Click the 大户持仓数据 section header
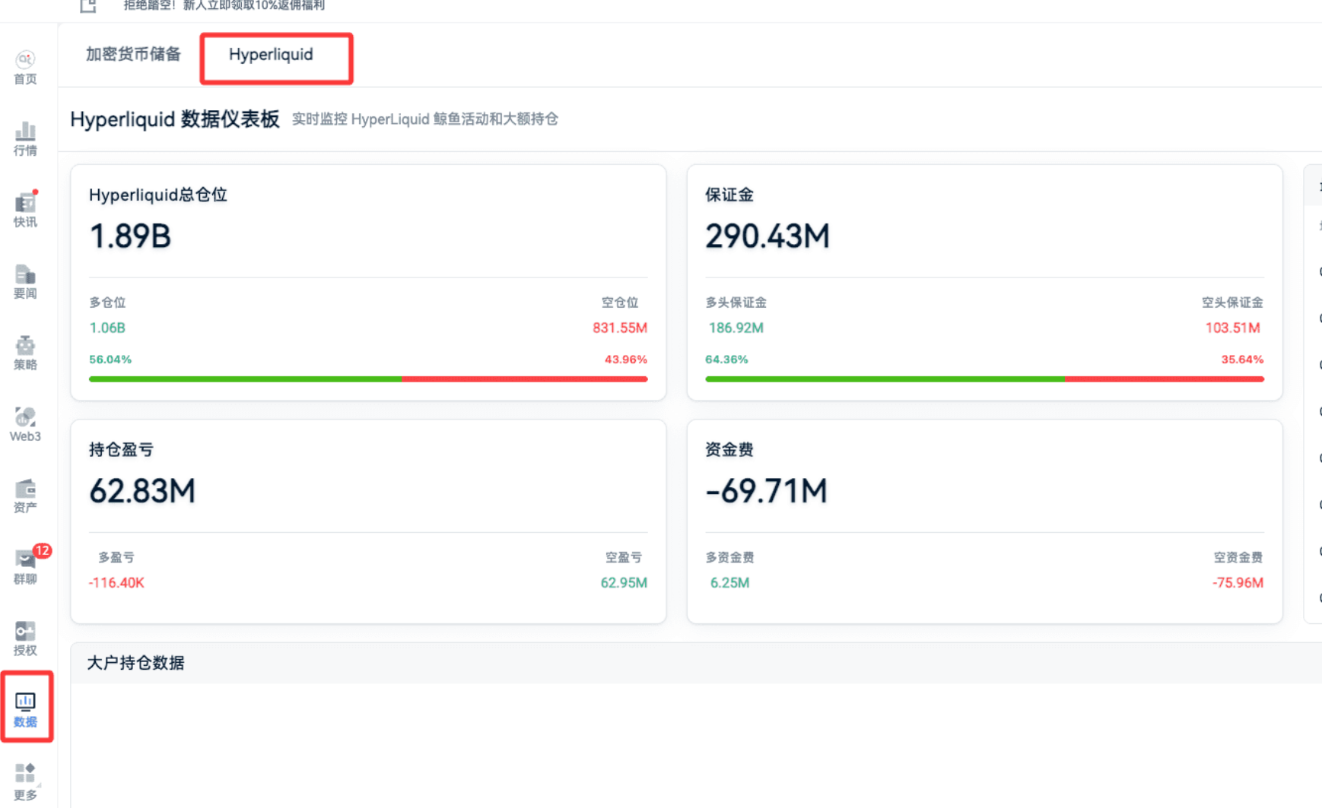This screenshot has height=808, width=1322. click(x=136, y=663)
